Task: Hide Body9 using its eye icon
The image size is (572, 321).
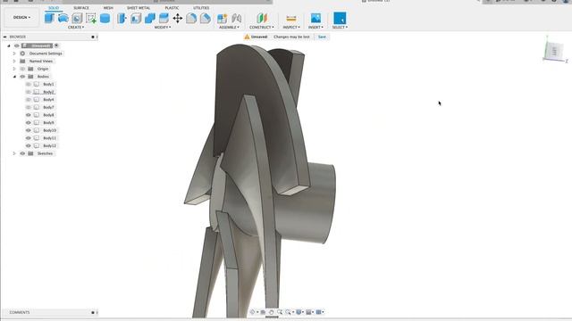Action: click(29, 123)
